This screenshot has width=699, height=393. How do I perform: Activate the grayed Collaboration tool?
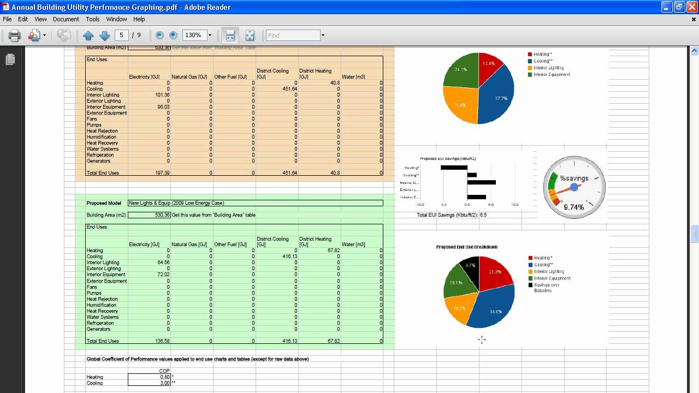pos(64,35)
